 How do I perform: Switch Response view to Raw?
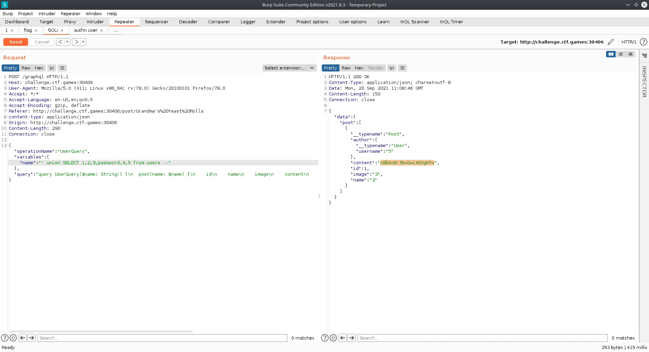coord(346,68)
